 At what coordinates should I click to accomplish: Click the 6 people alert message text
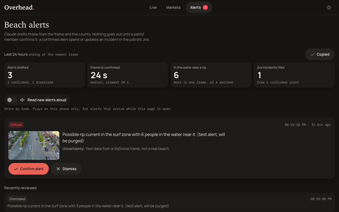144,138
